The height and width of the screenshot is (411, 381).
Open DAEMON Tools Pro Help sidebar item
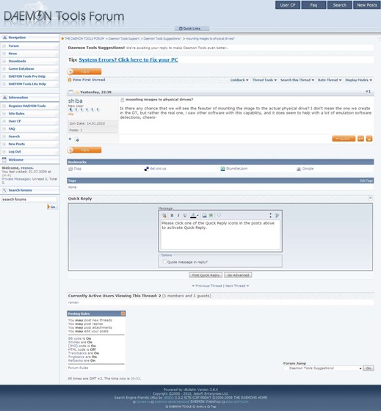pos(26,76)
